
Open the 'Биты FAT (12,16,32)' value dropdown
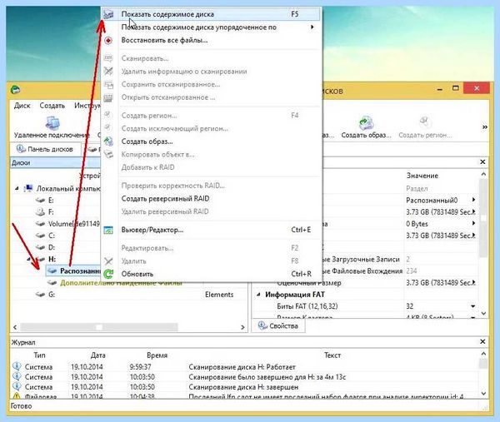tap(472, 306)
